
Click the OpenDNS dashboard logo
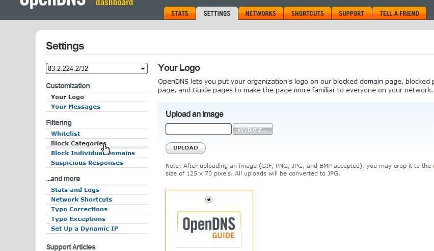click(76, 2)
